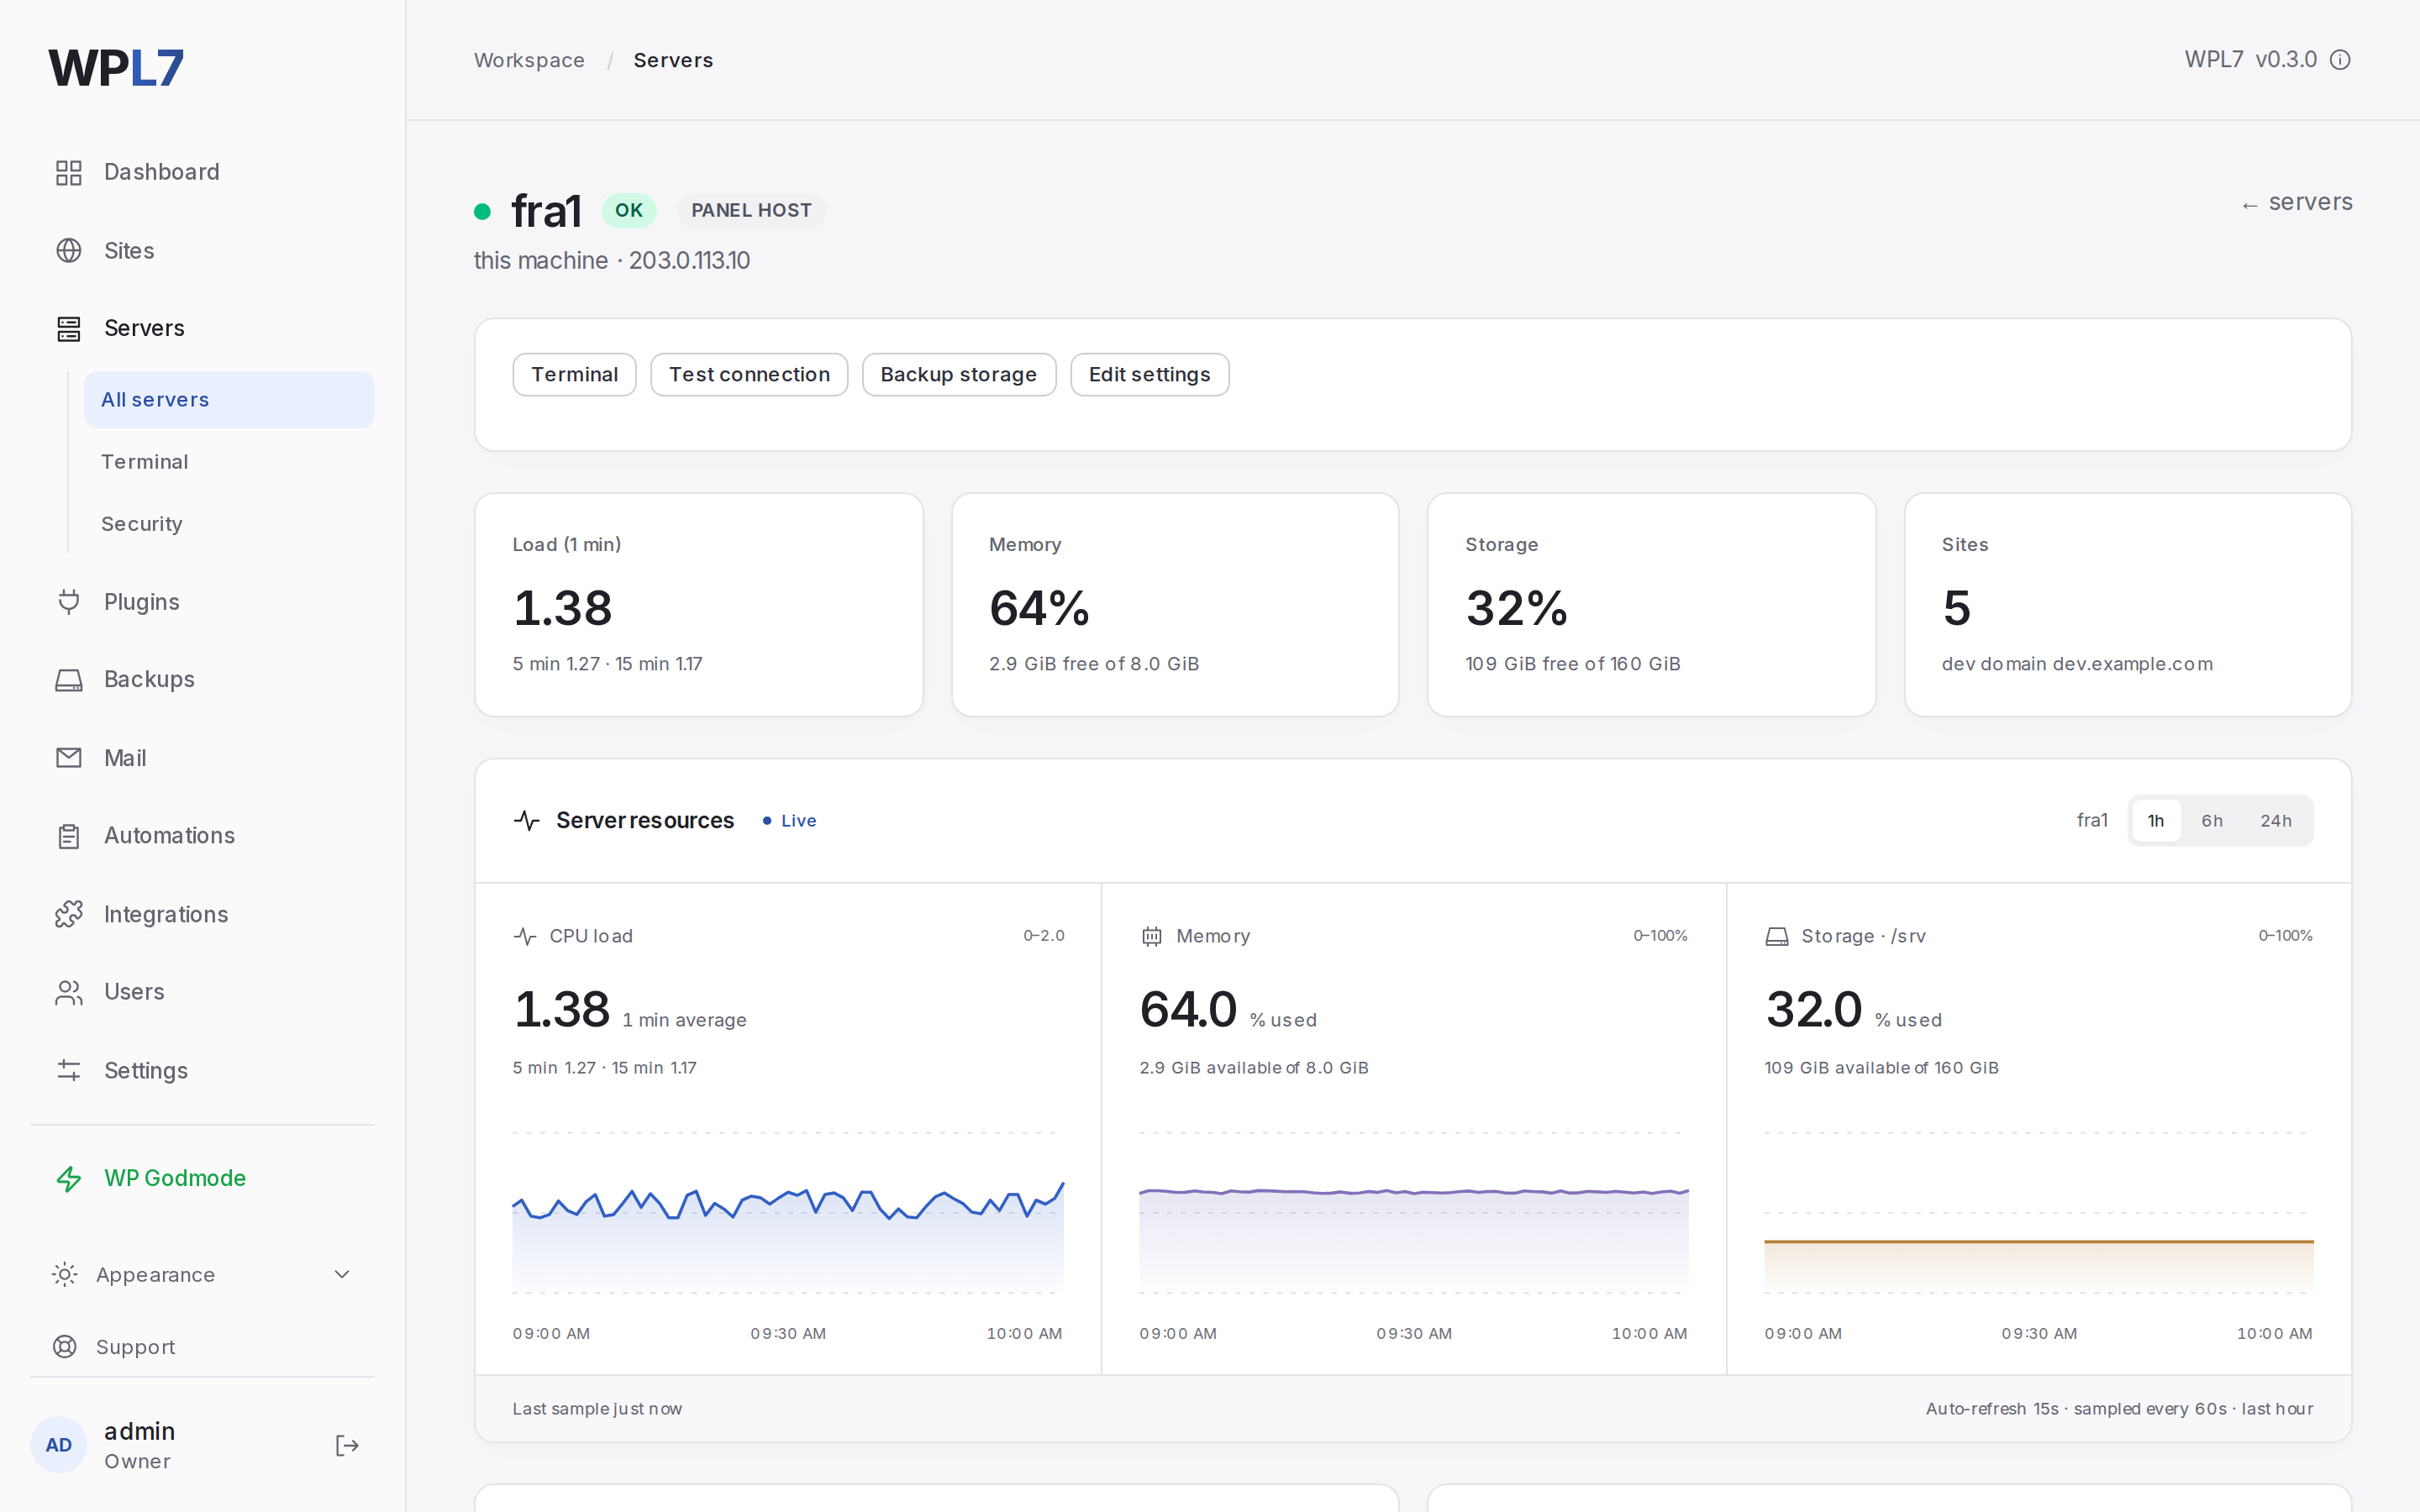Viewport: 2420px width, 1512px height.
Task: Click the PANEL HOST badge
Action: pyautogui.click(x=751, y=211)
